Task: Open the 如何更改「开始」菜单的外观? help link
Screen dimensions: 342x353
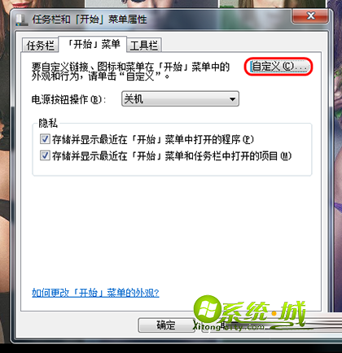Action: 95,293
